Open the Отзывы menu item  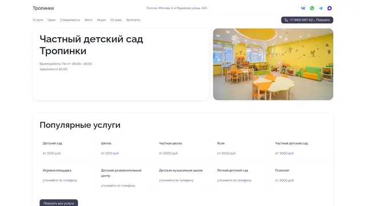116,20
